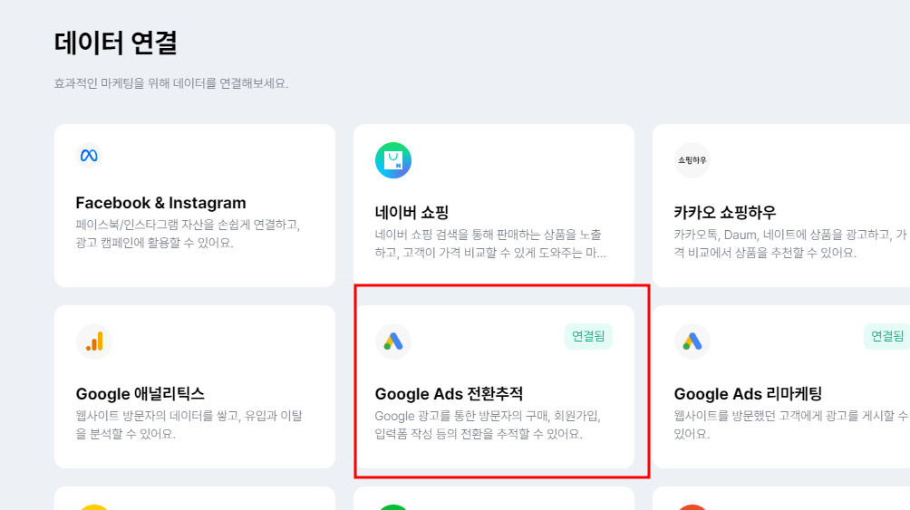Open the Google Ads 전환추적 card title

pos(449,394)
